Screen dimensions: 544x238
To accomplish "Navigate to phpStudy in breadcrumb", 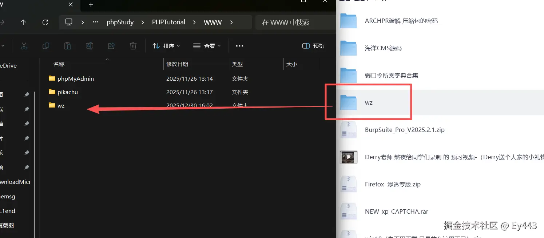I will [120, 22].
